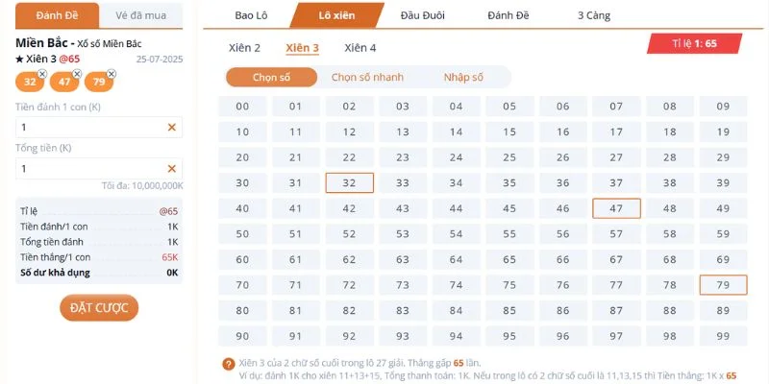Open the Bao Lô tab

click(x=251, y=15)
